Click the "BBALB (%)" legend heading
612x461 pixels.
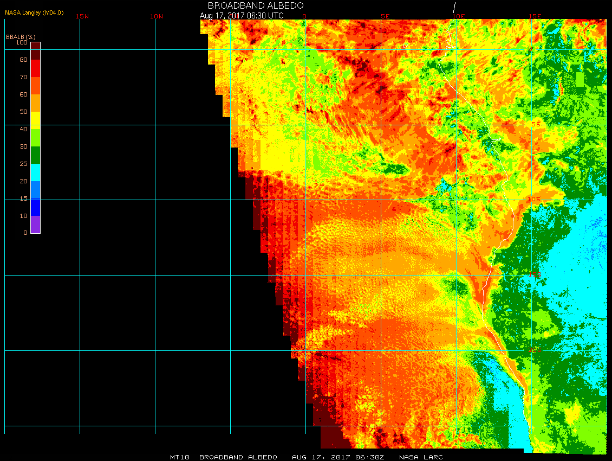tap(21, 37)
